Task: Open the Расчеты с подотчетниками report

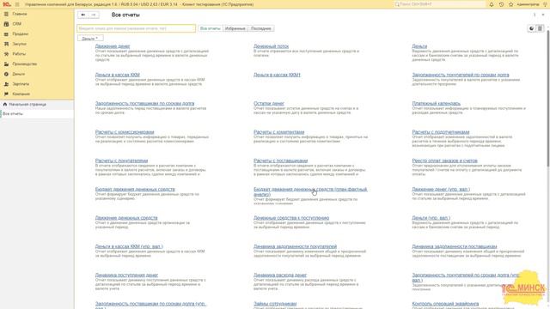Action: [x=441, y=132]
